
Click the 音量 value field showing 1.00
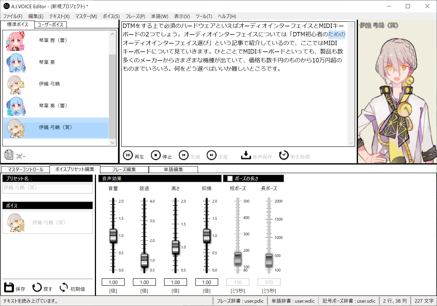coord(113,282)
